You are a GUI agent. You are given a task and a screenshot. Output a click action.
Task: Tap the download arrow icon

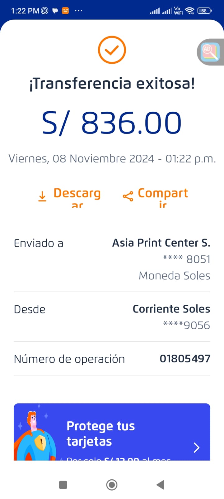coord(42,196)
